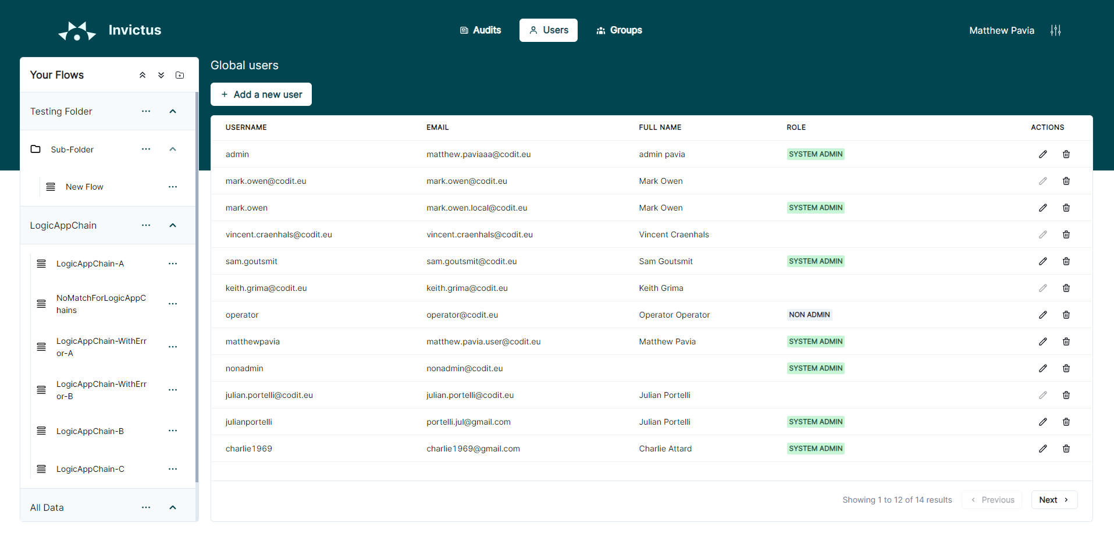
Task: Open the options menu for Testing Folder
Action: [145, 111]
